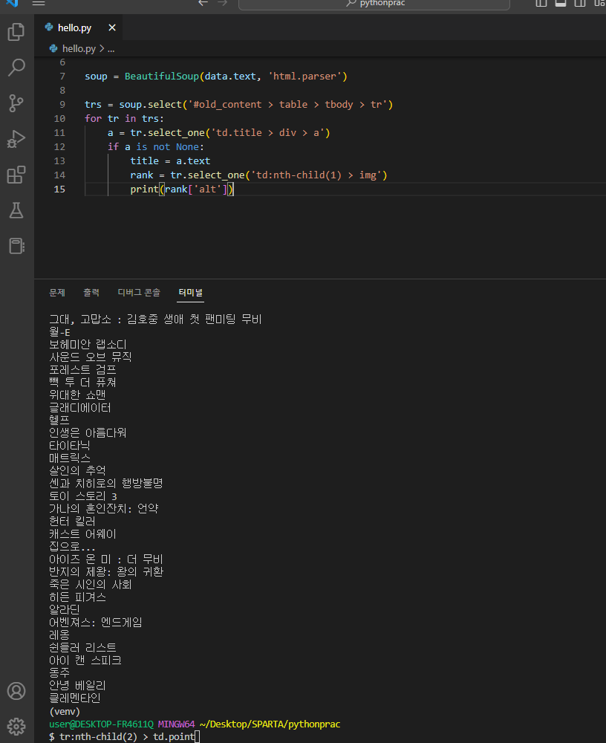Click 'for tr in trs:' on line 10
This screenshot has height=743, width=606.
pyautogui.click(x=124, y=118)
